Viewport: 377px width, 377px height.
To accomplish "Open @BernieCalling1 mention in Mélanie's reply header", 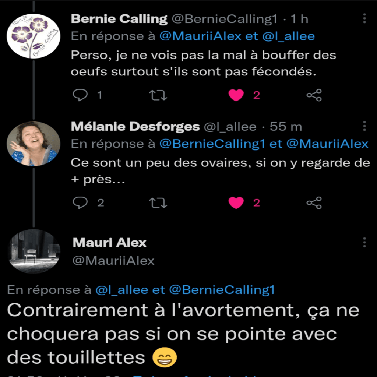I will [212, 144].
